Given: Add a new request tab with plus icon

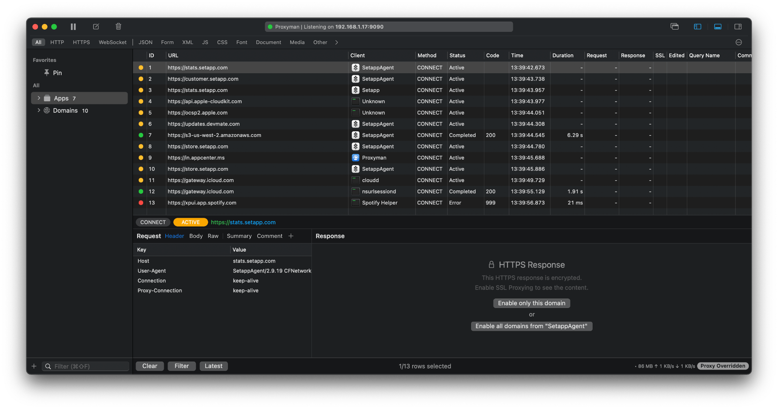Looking at the screenshot, I should 291,236.
